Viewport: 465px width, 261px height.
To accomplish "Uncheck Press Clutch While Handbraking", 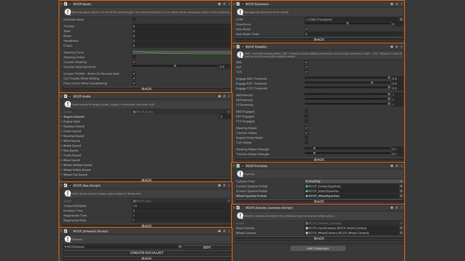I will pyautogui.click(x=134, y=83).
